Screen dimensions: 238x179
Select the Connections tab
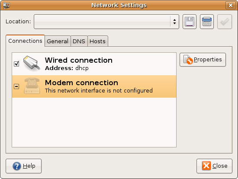coord(25,41)
